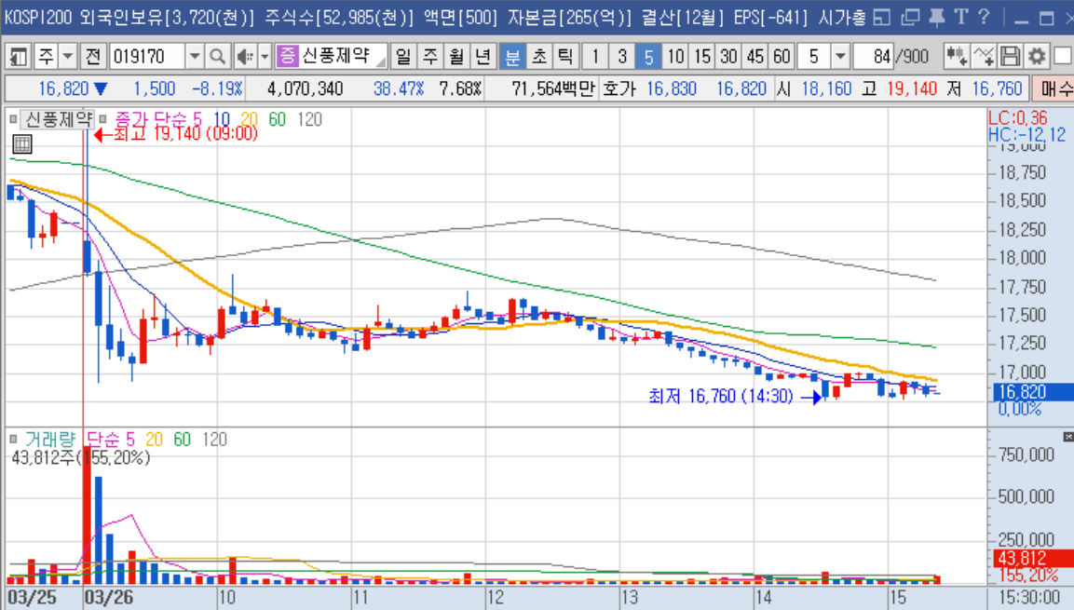This screenshot has height=610, width=1074.
Task: Click the stock code field 019170
Action: pyautogui.click(x=146, y=56)
